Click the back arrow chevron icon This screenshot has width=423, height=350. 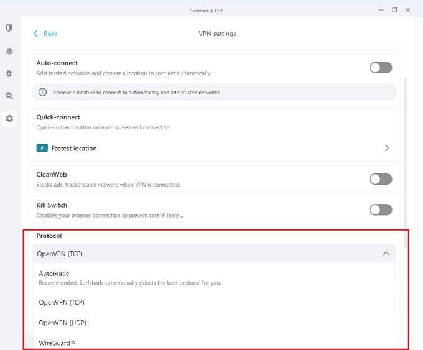point(35,34)
